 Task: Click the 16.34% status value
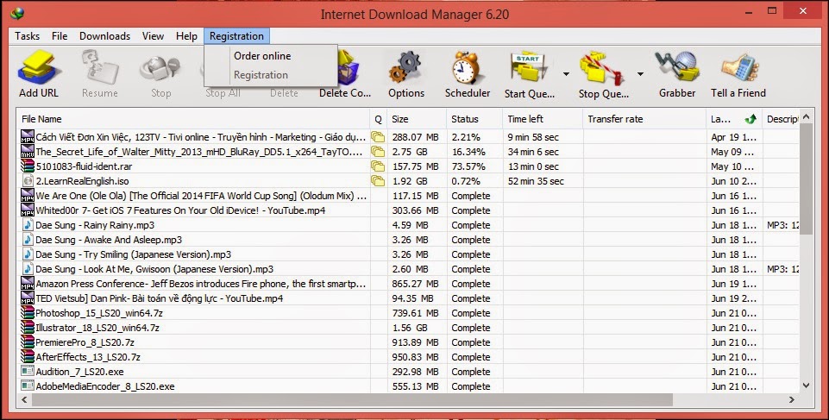(x=468, y=152)
